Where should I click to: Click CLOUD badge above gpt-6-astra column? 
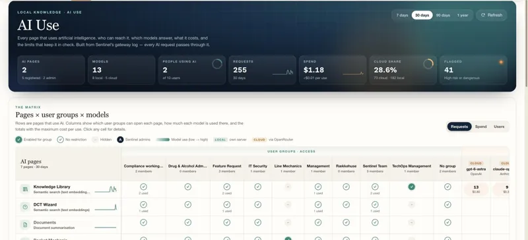[x=476, y=163]
